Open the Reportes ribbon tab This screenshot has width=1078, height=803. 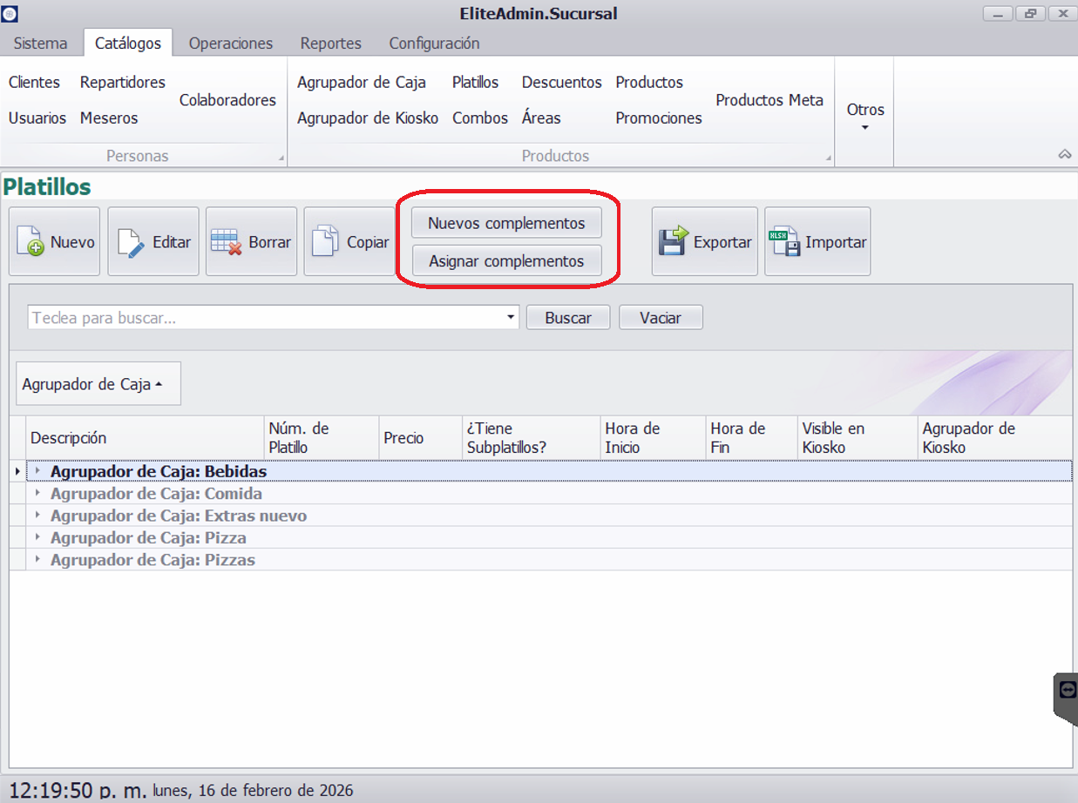coord(330,43)
